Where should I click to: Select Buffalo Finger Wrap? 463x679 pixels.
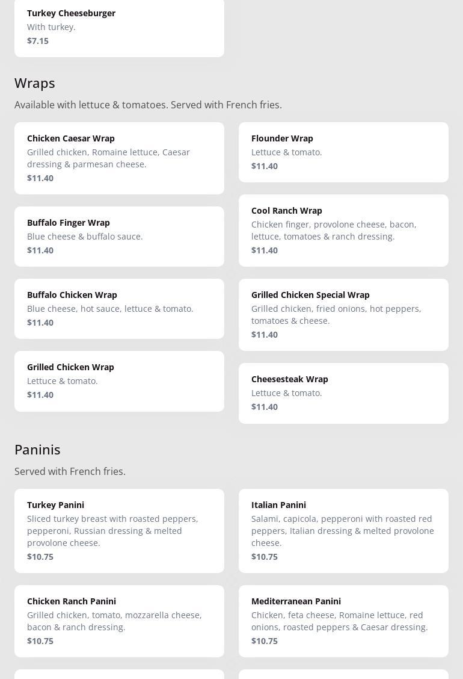119,237
